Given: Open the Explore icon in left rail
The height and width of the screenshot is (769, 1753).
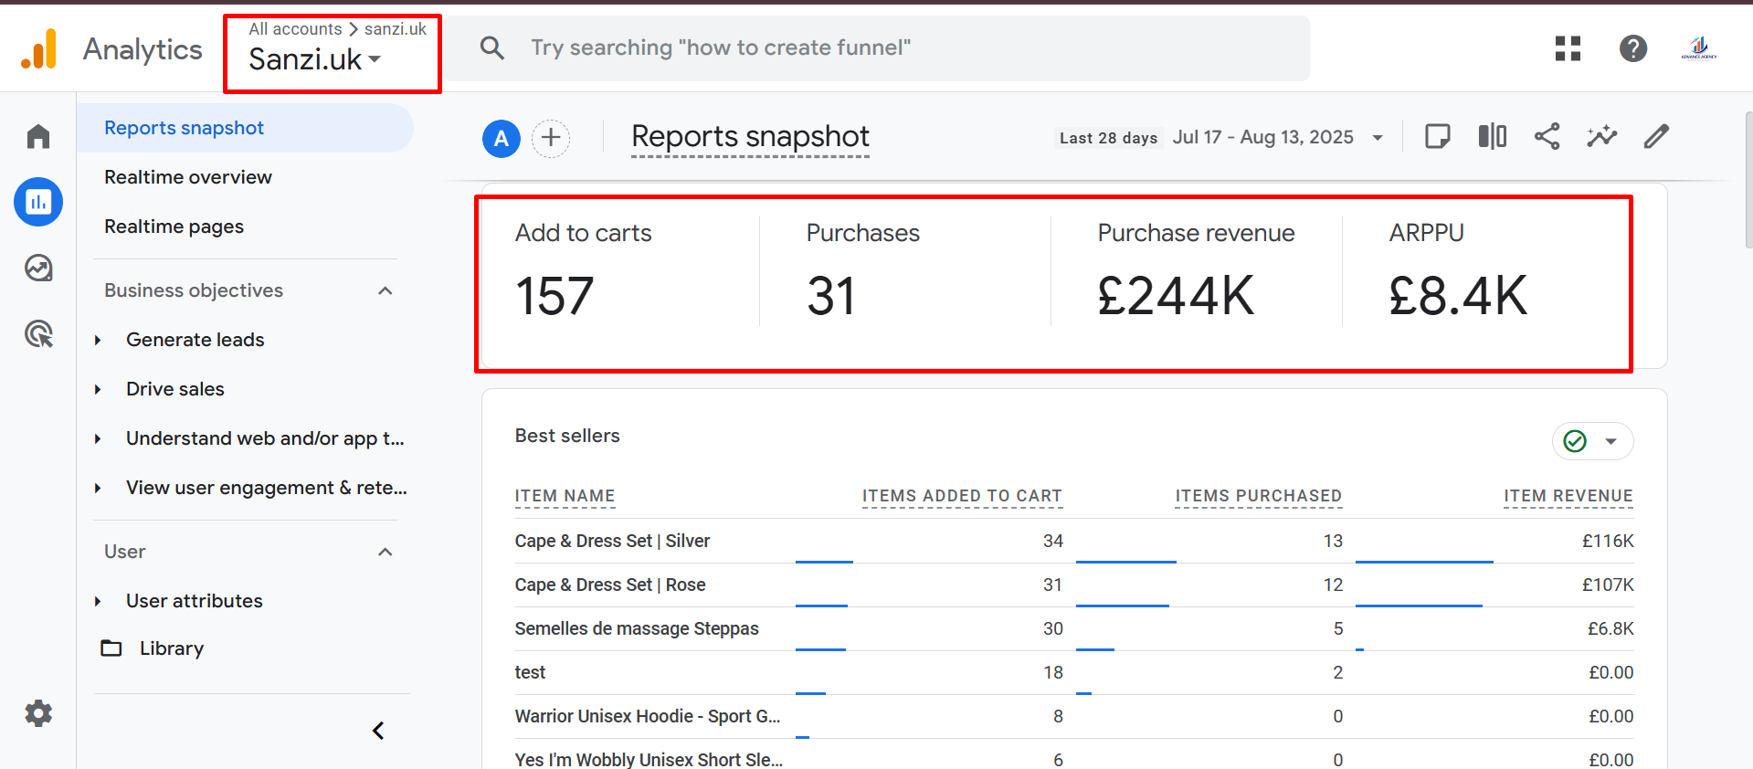Looking at the screenshot, I should (38, 269).
